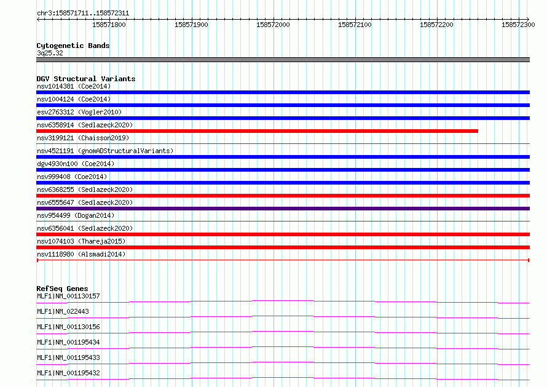547x387 pixels.
Task: Select MLF1|NM_001195432 transcript label
Action: [68, 373]
